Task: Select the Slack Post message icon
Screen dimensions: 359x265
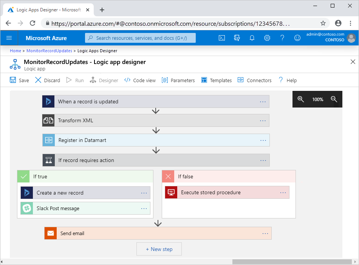Action: click(26, 208)
